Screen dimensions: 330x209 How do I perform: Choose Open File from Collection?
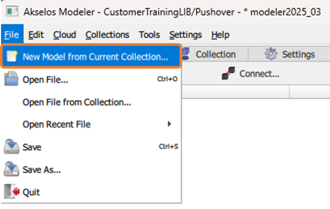click(91, 102)
